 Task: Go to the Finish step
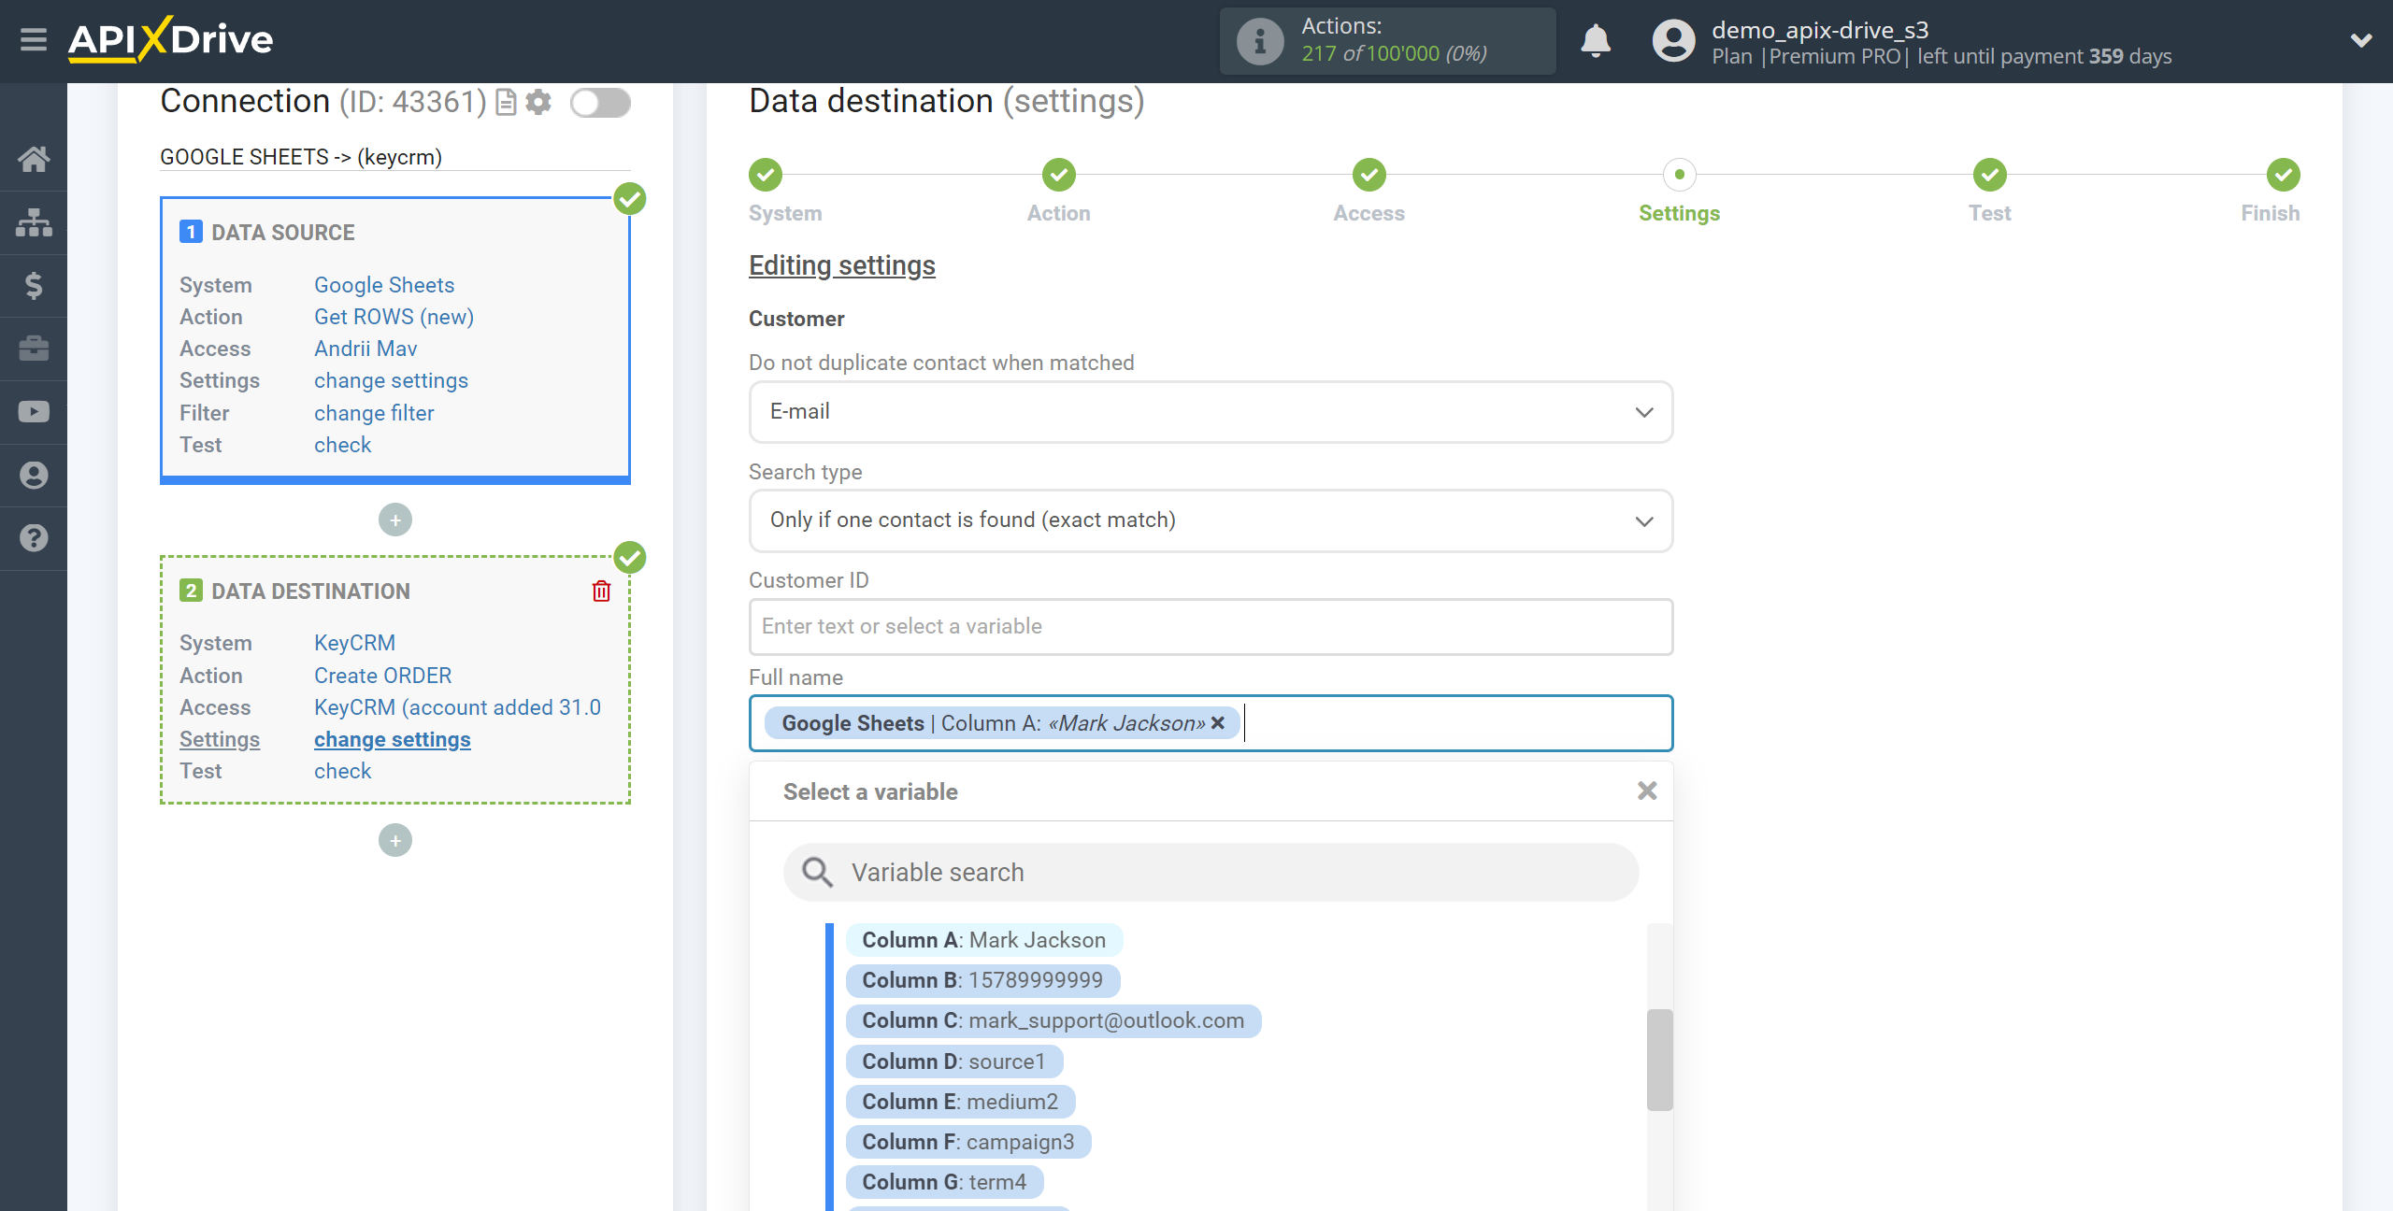(2283, 174)
